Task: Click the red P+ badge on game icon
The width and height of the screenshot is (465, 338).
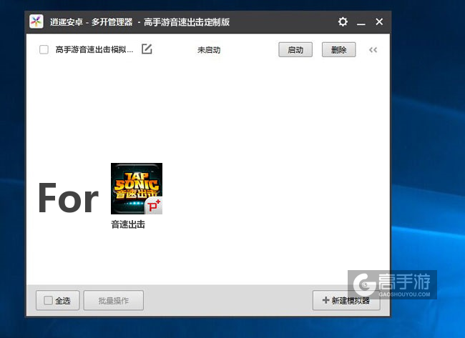Action: click(152, 205)
